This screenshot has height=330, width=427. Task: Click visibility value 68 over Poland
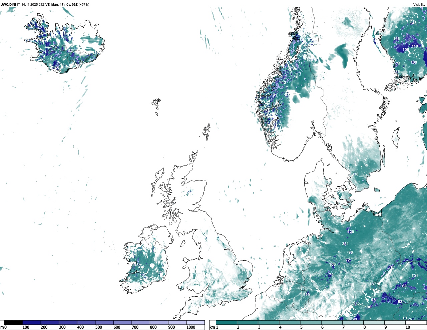coord(404,286)
